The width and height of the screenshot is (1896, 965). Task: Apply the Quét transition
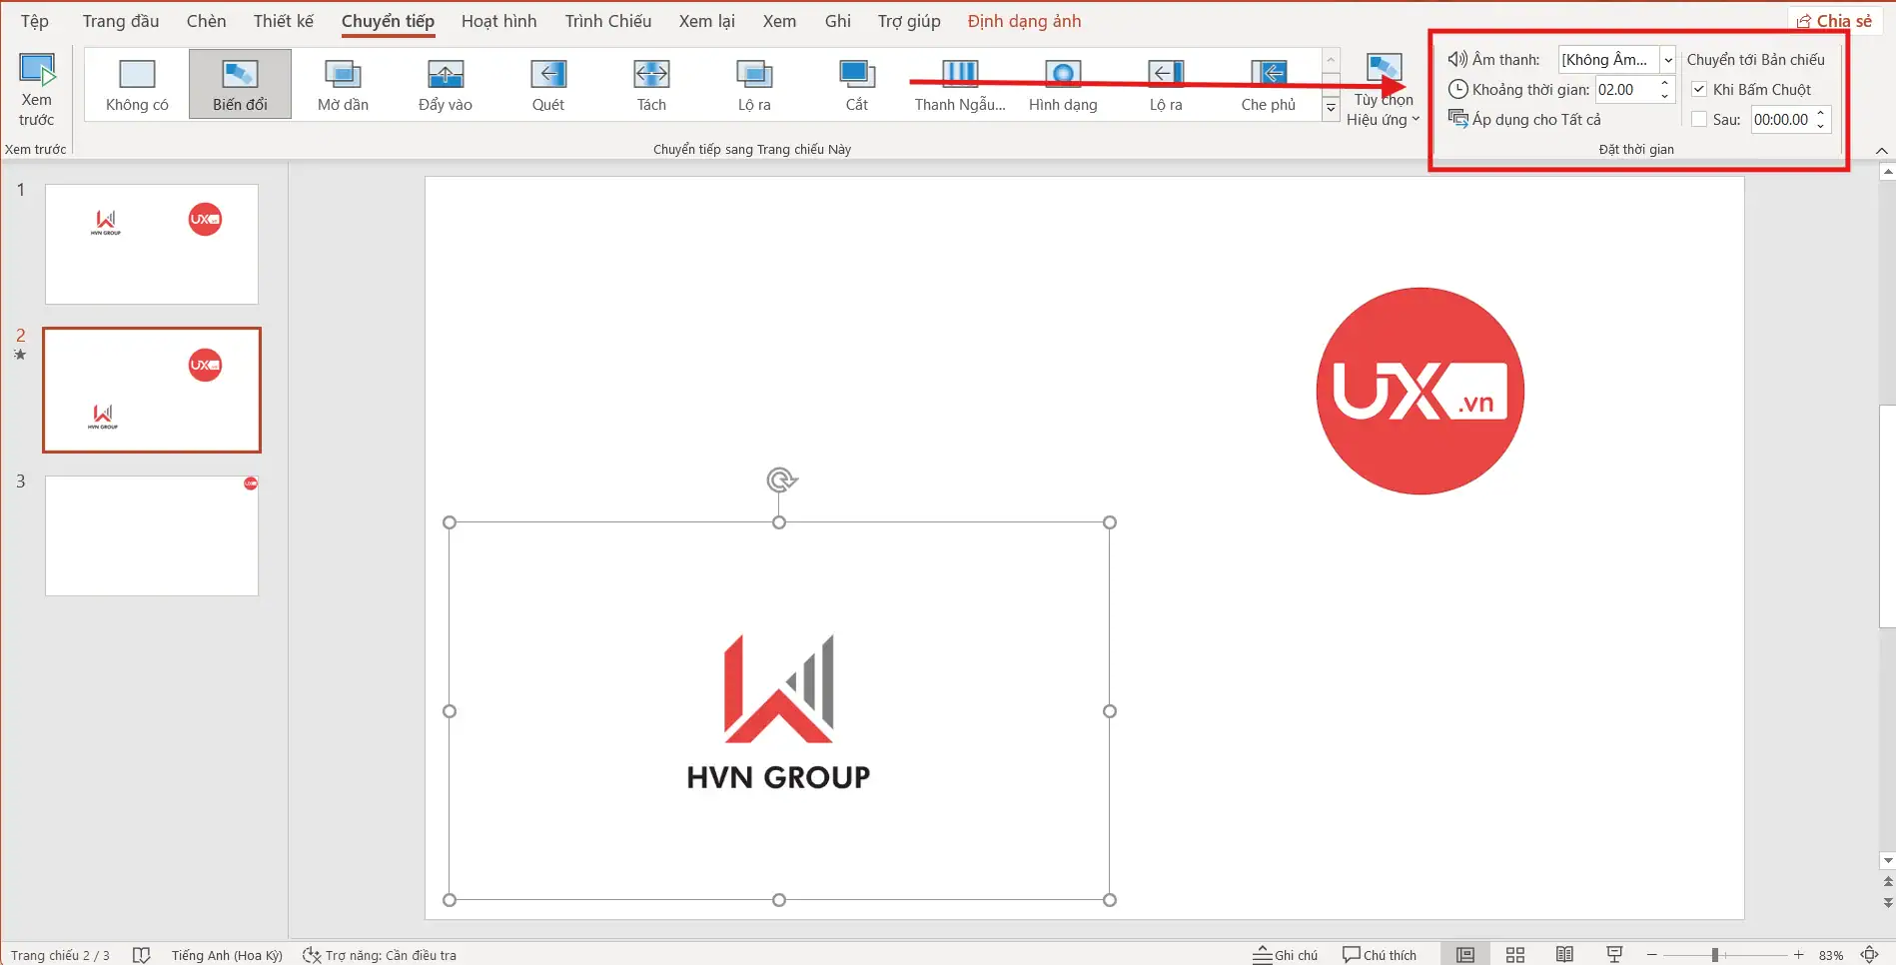547,85
